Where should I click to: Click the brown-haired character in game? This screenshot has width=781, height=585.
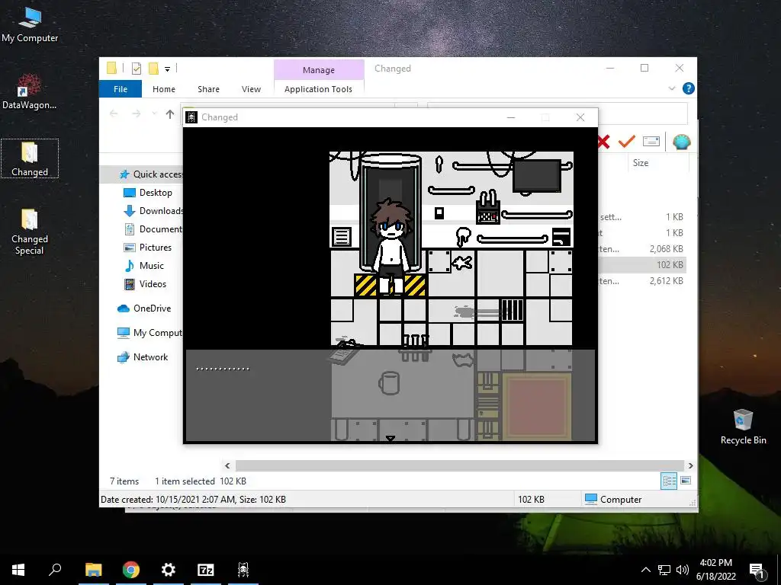coord(391,247)
